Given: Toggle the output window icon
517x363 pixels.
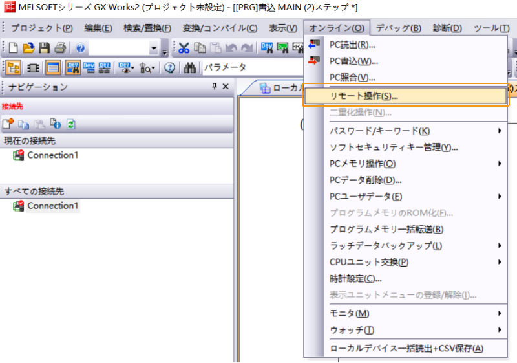Looking at the screenshot, I should pos(53,68).
